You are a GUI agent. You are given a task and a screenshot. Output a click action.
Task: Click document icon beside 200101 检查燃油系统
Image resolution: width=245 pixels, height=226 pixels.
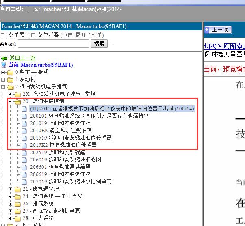(x=24, y=116)
